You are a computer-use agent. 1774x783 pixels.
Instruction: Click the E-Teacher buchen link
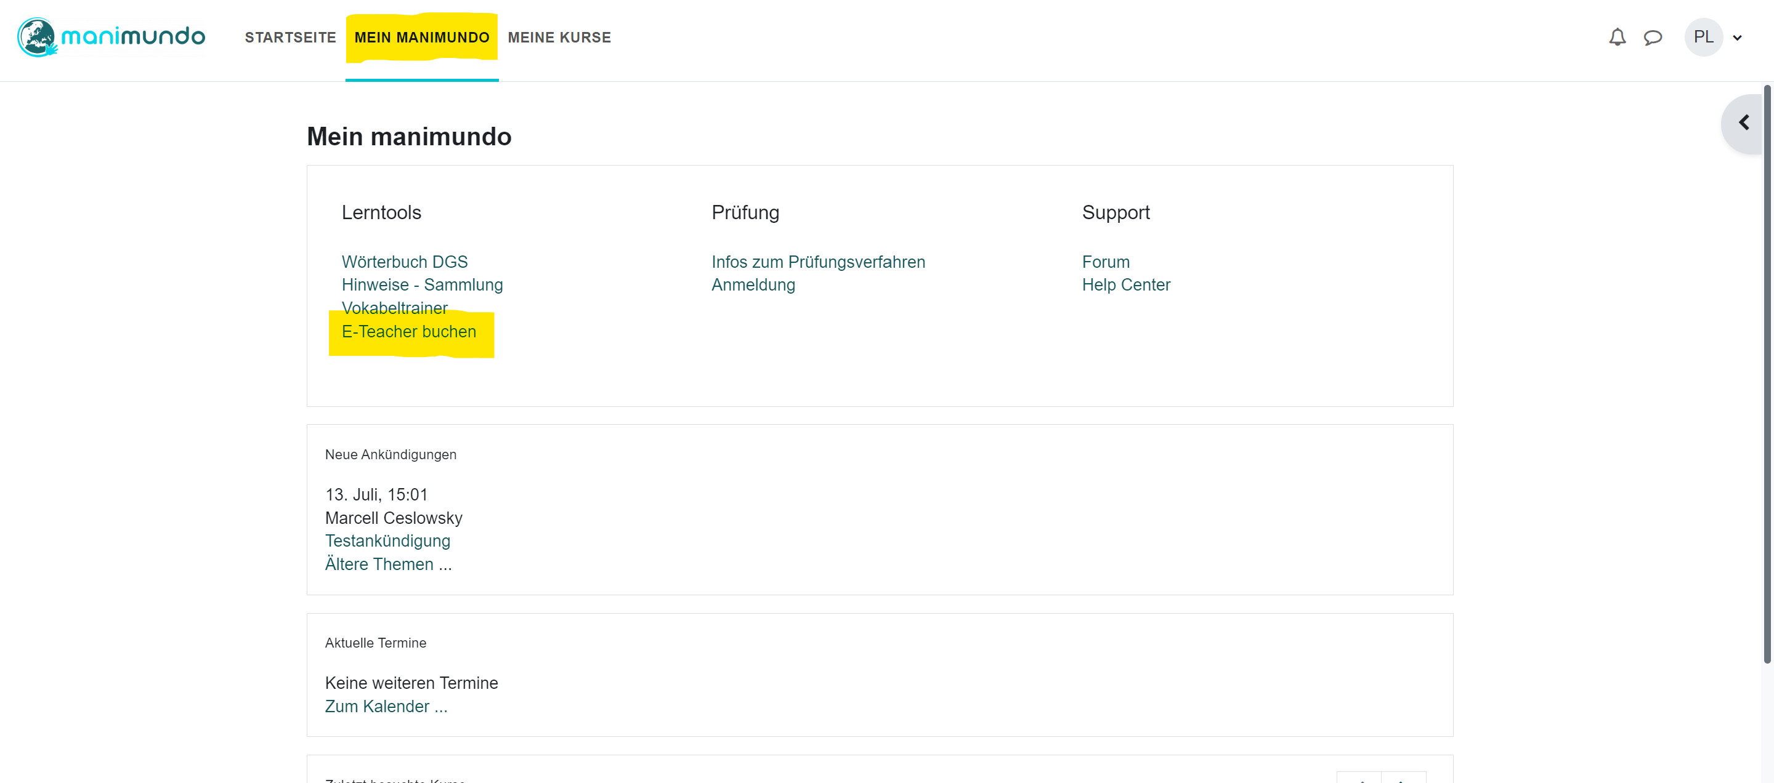click(x=408, y=332)
